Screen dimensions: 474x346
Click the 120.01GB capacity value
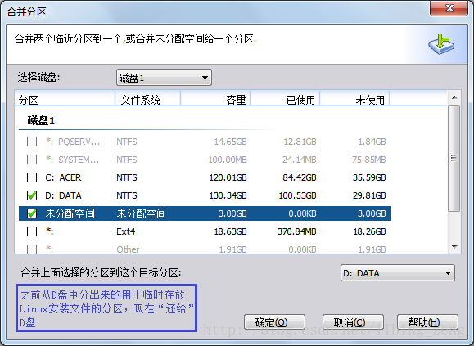(x=228, y=177)
